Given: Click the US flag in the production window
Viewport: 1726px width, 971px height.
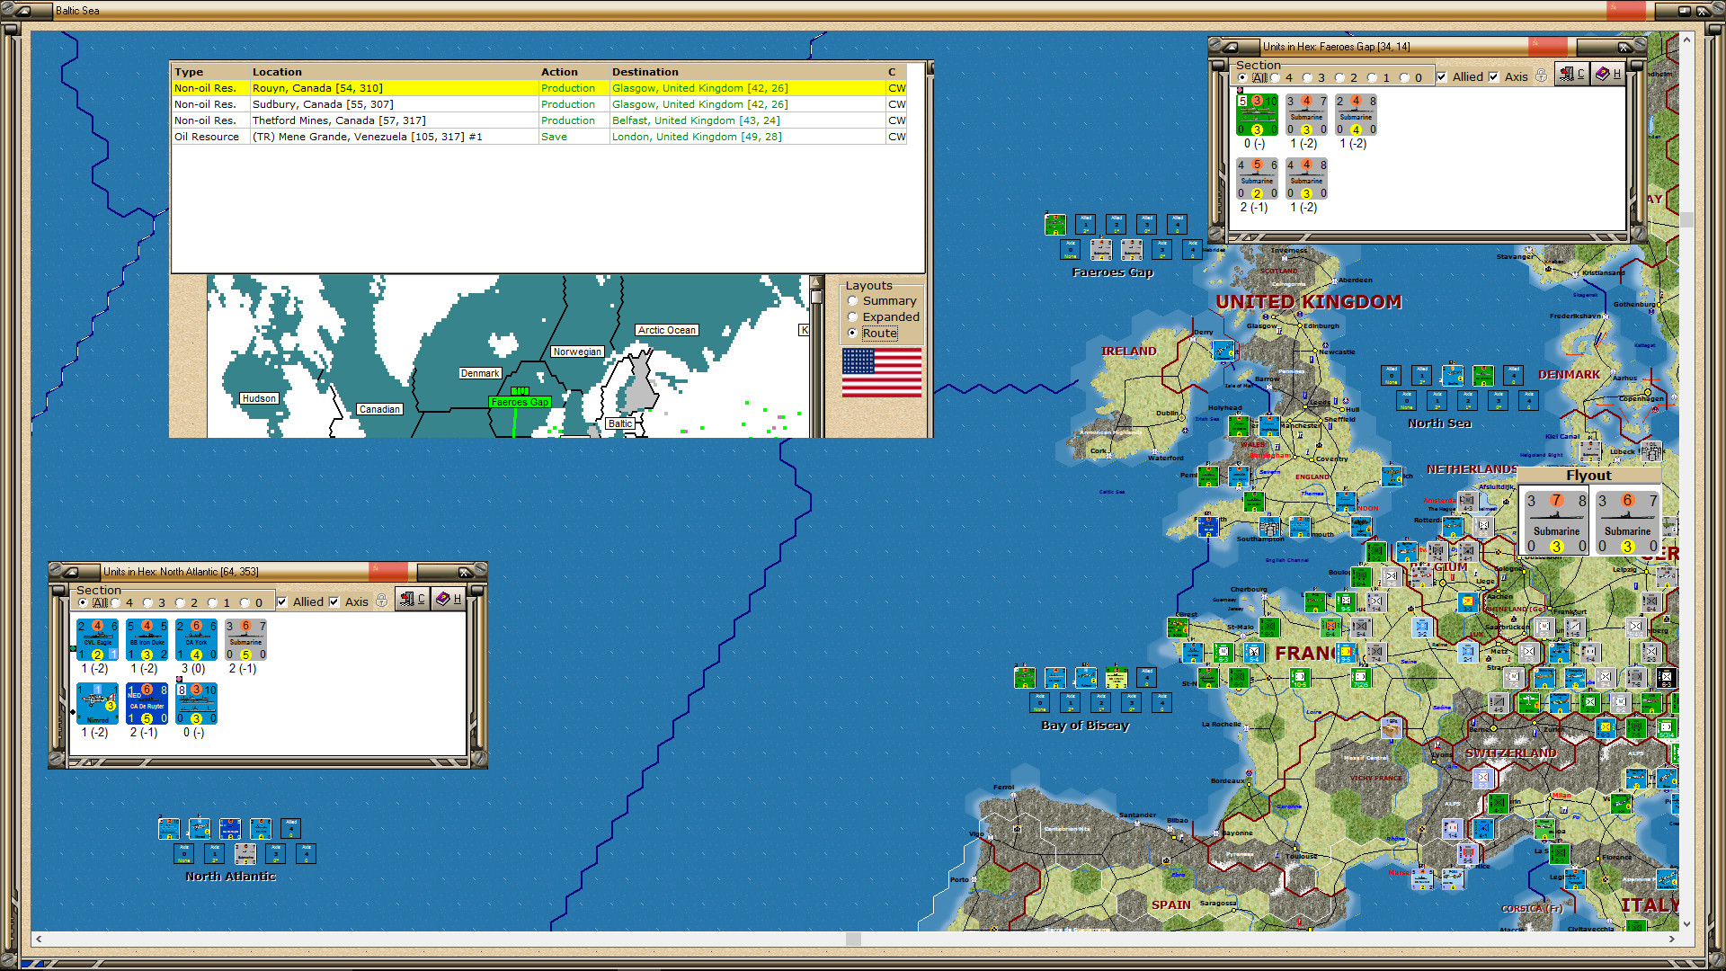Looking at the screenshot, I should tap(882, 374).
